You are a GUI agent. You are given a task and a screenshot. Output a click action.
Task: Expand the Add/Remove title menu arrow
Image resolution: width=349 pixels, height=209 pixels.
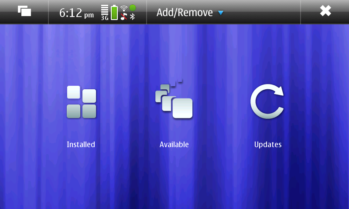pos(221,13)
